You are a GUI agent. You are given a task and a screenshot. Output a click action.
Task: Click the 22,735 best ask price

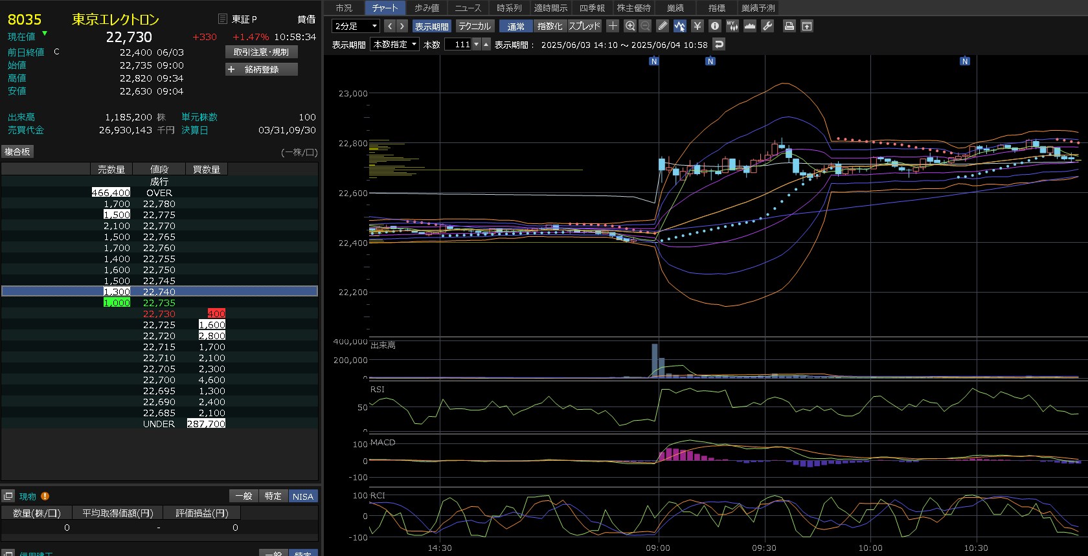(x=159, y=302)
